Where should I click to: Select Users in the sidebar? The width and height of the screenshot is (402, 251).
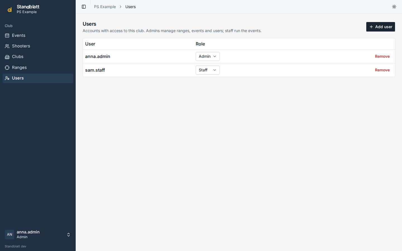tap(38, 78)
